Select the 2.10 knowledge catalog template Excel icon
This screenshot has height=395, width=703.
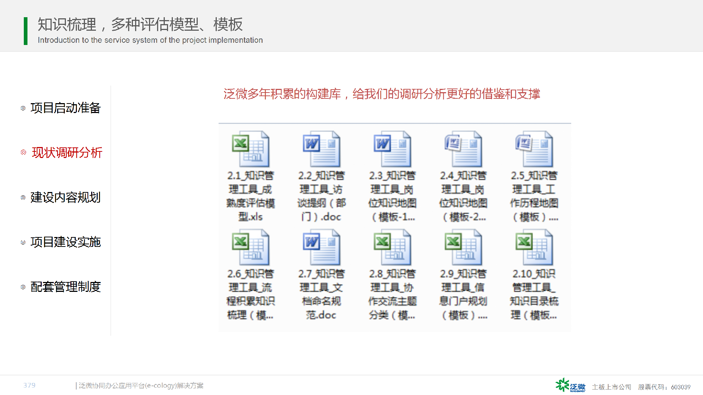(x=534, y=247)
